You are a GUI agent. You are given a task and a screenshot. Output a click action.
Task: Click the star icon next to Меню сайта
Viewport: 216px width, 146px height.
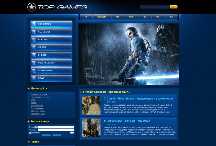28,89
